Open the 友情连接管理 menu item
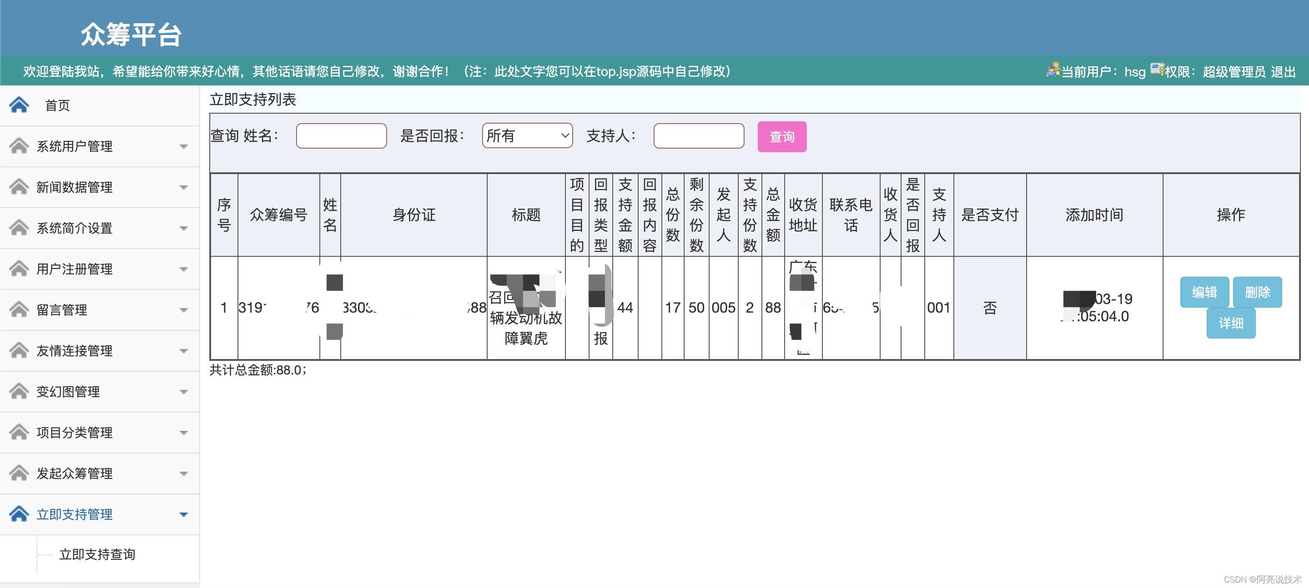Screen dimensions: 1309x588 pos(74,351)
